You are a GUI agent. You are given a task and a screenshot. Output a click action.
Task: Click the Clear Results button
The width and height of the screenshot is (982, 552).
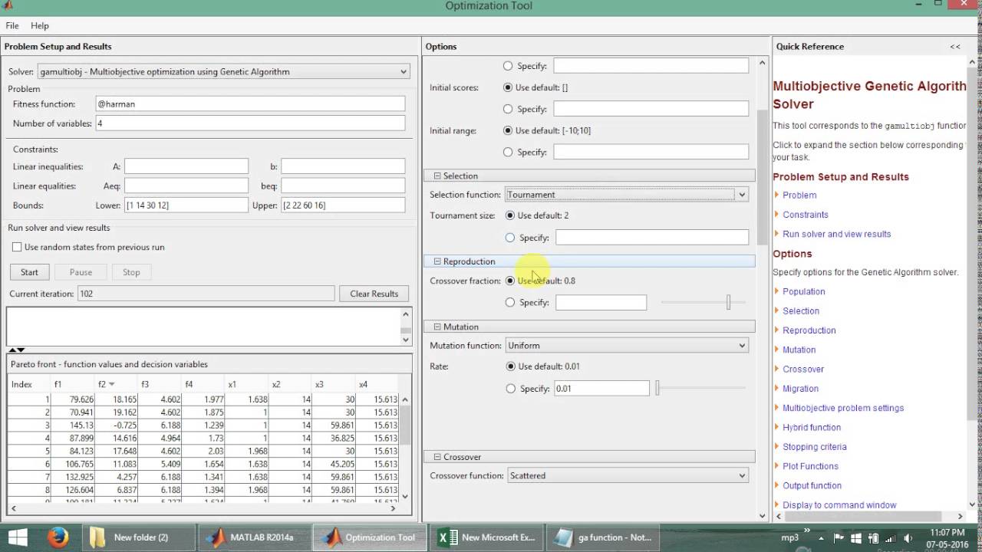click(x=374, y=294)
